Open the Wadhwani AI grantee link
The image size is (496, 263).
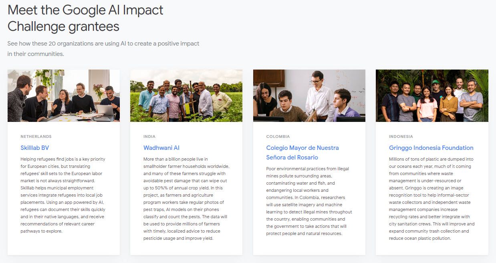pyautogui.click(x=161, y=148)
